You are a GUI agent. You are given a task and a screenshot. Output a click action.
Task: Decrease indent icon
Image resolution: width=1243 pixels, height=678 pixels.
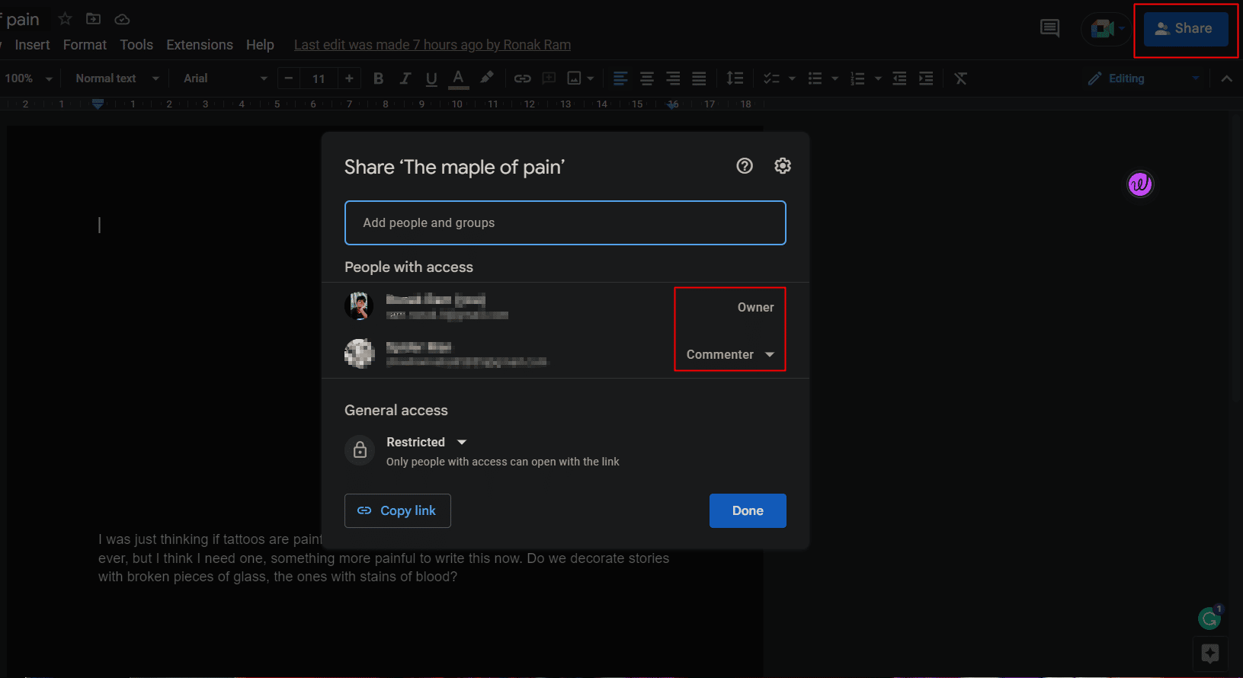[x=899, y=78]
